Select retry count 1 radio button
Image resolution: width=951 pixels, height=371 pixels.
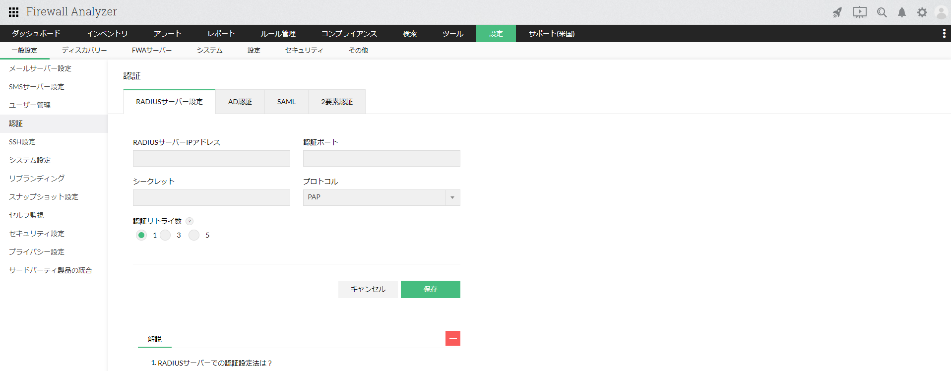coord(141,235)
